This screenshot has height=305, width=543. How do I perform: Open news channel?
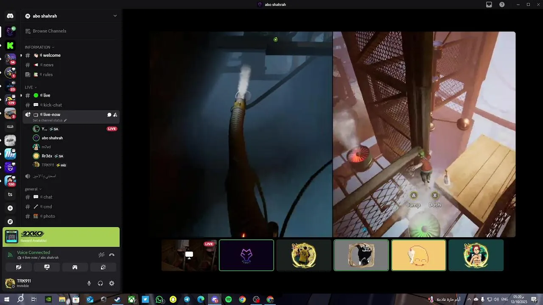[71, 65]
